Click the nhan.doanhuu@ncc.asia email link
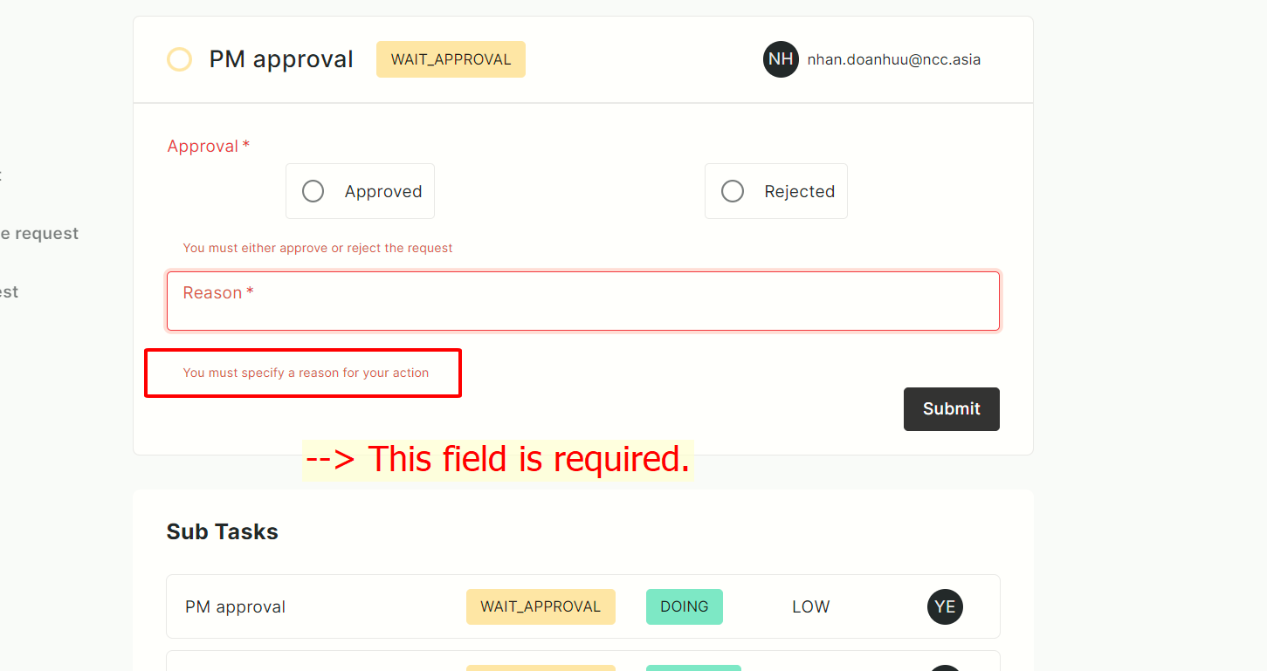1267x671 pixels. click(894, 59)
